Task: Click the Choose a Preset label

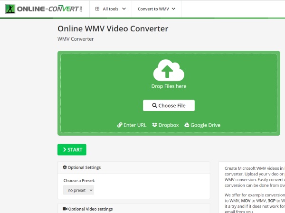Action: point(79,180)
